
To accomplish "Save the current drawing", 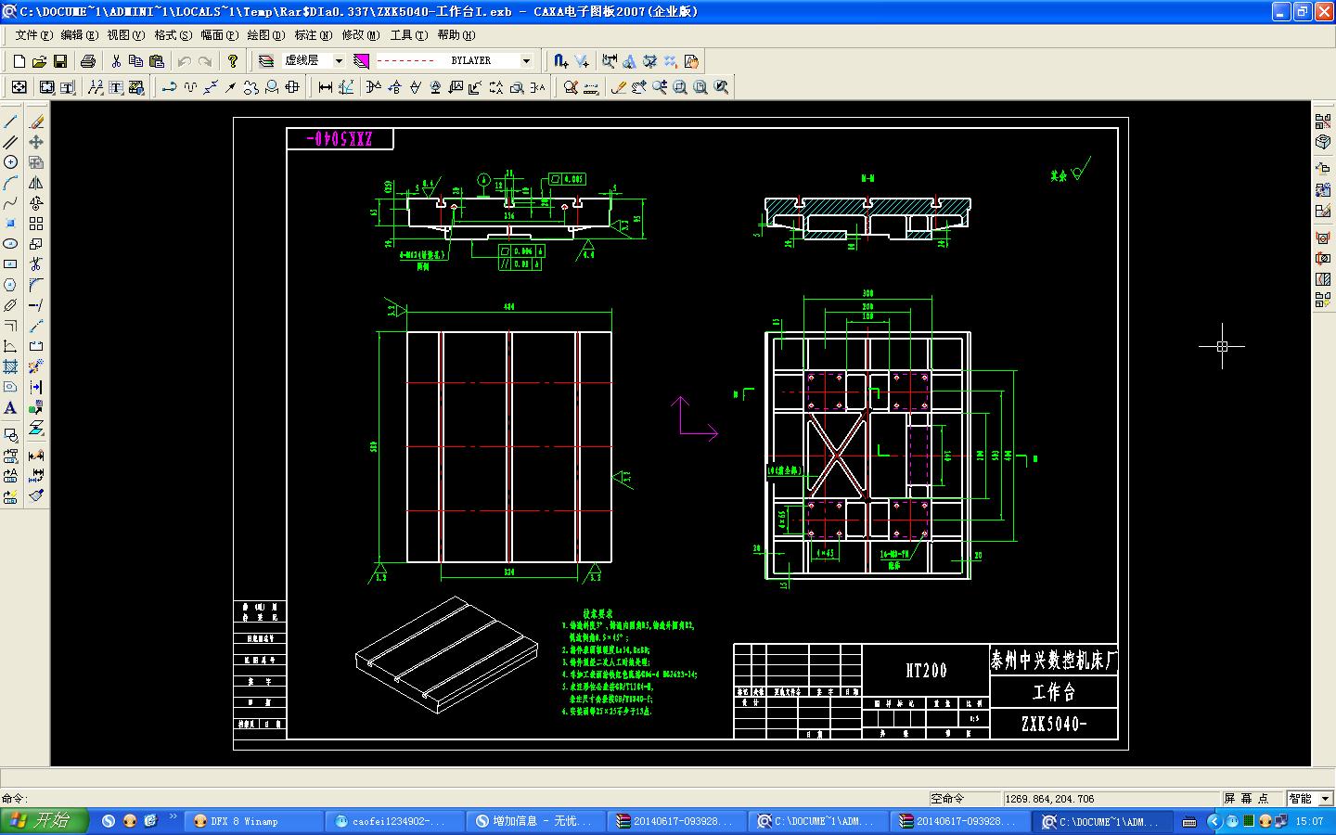I will click(x=59, y=60).
